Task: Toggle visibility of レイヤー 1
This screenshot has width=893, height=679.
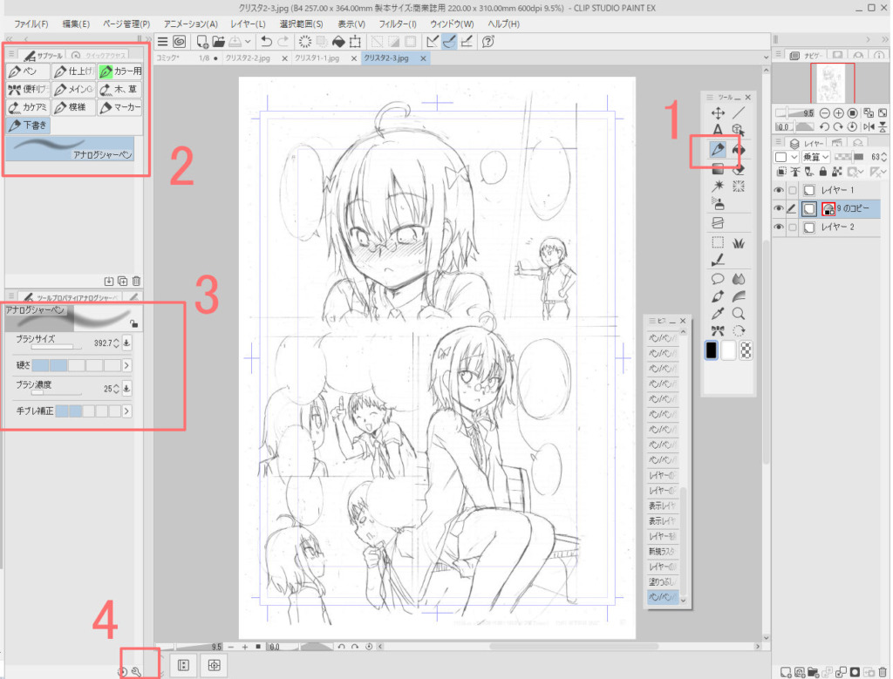Action: pos(779,190)
